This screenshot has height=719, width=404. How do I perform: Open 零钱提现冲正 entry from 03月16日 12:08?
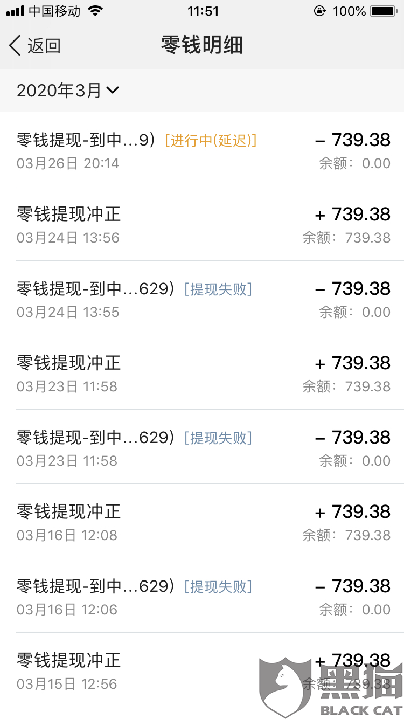click(202, 521)
